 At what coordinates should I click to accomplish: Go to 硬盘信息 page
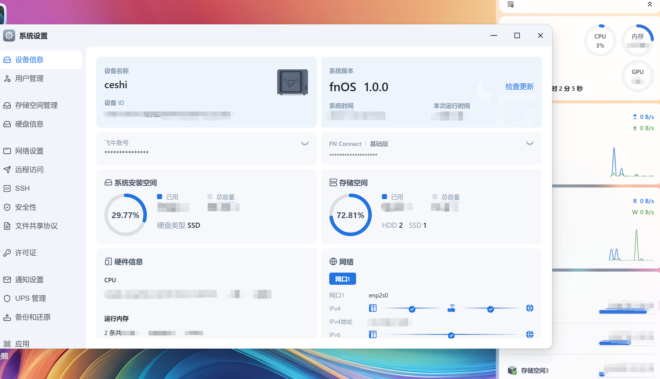tap(29, 124)
